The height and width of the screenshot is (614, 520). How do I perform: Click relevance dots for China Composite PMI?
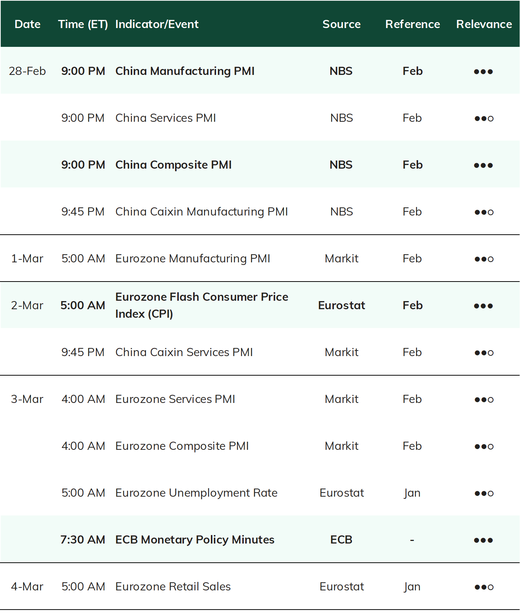[x=483, y=165]
